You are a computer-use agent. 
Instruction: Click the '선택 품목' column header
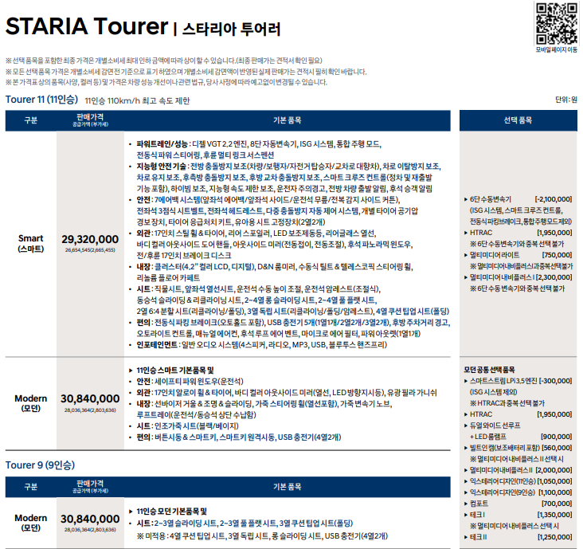pyautogui.click(x=518, y=120)
